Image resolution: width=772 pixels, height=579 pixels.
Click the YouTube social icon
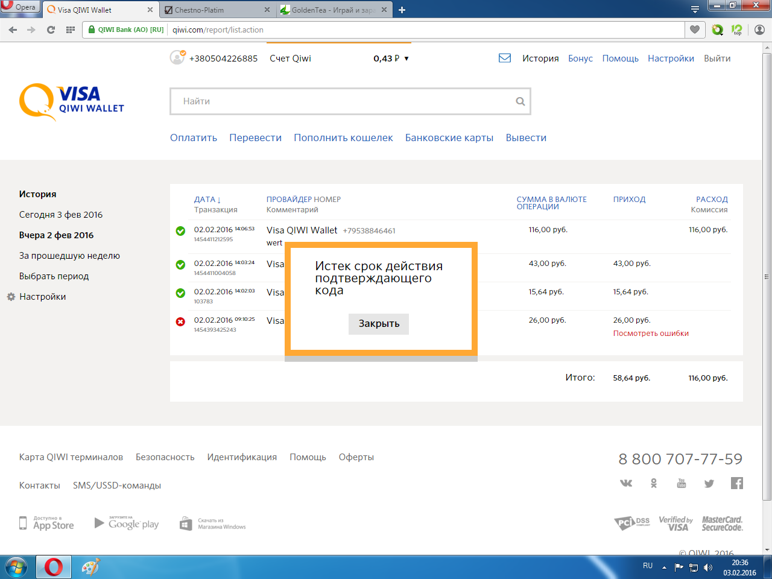(682, 483)
